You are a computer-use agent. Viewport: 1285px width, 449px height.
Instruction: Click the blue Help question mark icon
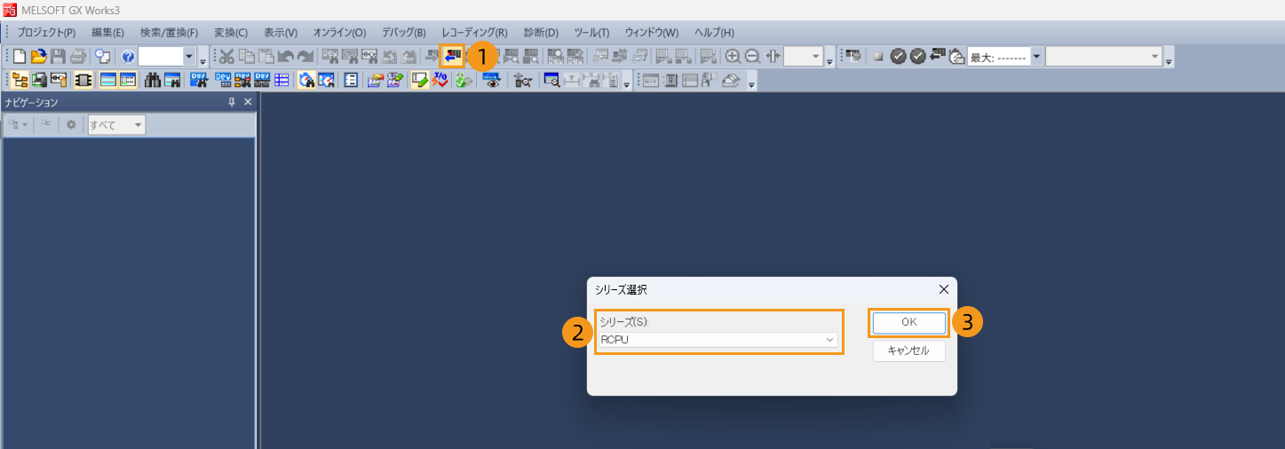coord(128,56)
